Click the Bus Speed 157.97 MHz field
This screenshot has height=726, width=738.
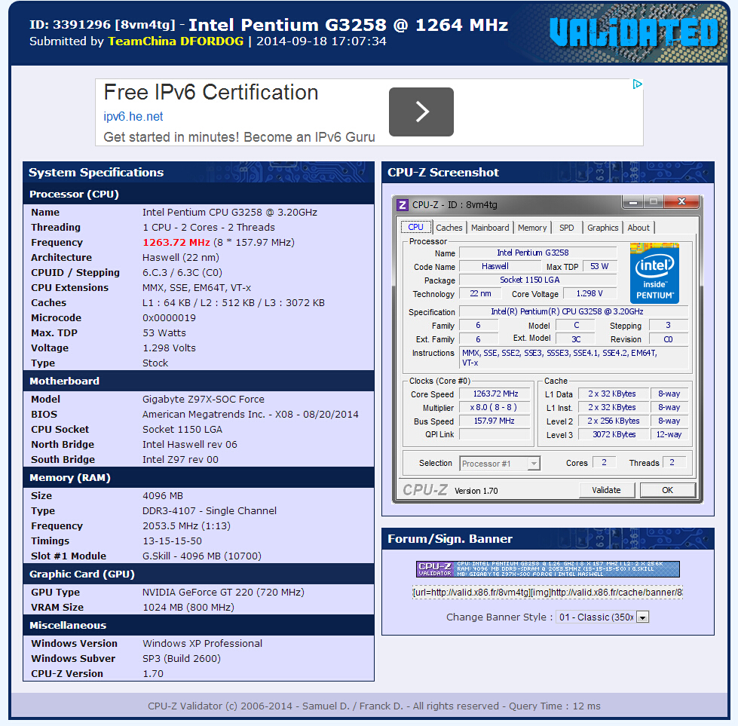point(495,421)
